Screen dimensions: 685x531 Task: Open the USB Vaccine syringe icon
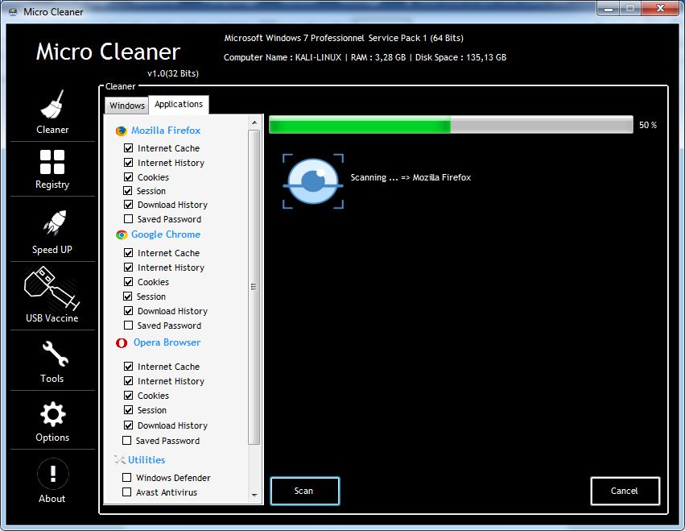point(52,288)
